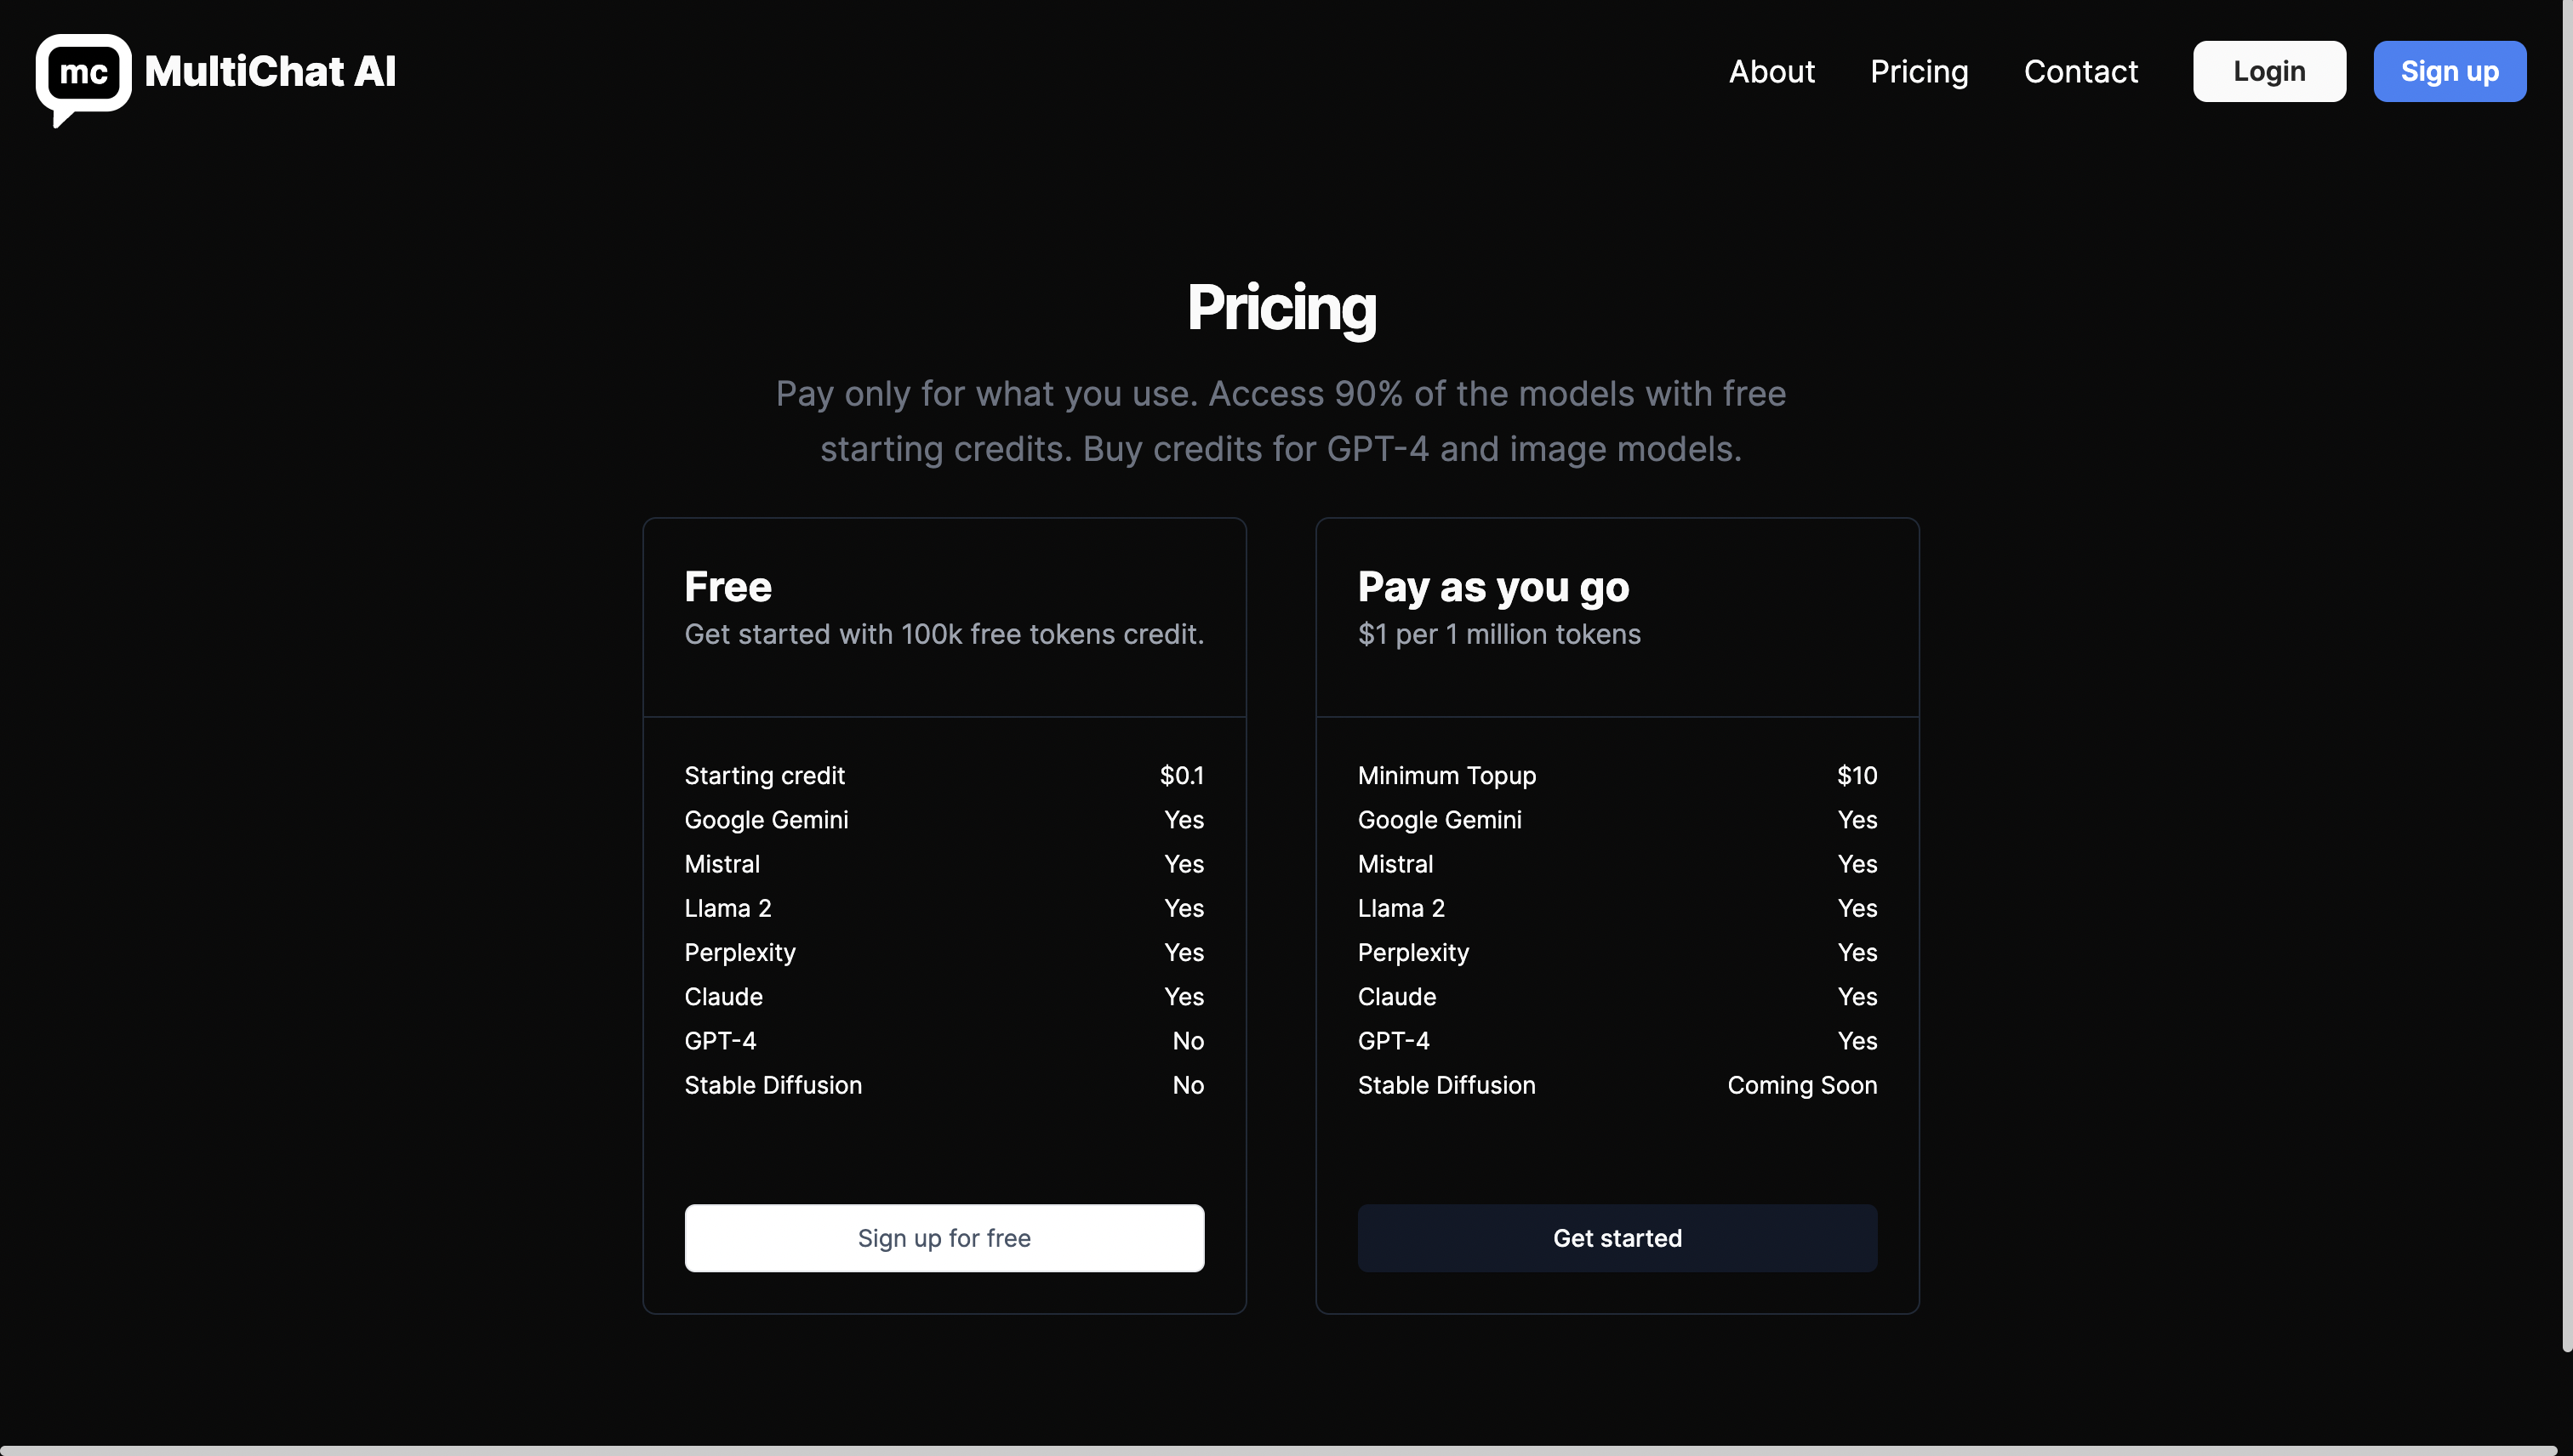This screenshot has height=1456, width=2573.
Task: Open the Contact nav link
Action: (2080, 72)
